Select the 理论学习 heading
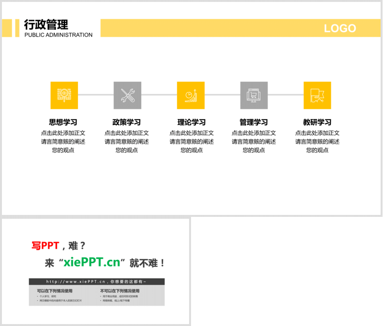Screen dimensions: 383x326 [x=191, y=123]
